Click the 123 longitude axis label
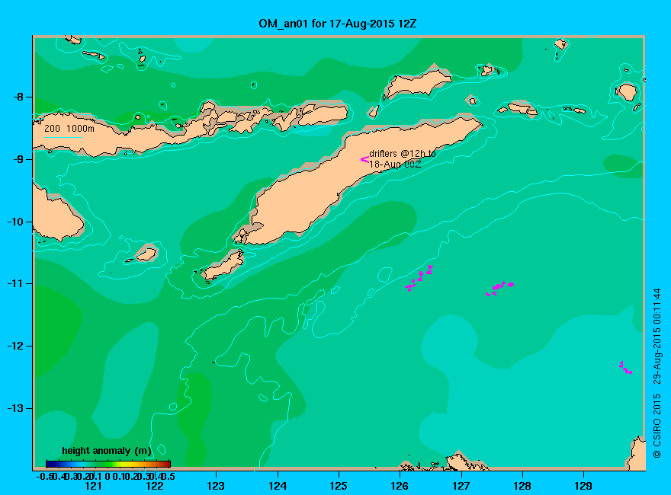671x495 pixels. click(216, 486)
